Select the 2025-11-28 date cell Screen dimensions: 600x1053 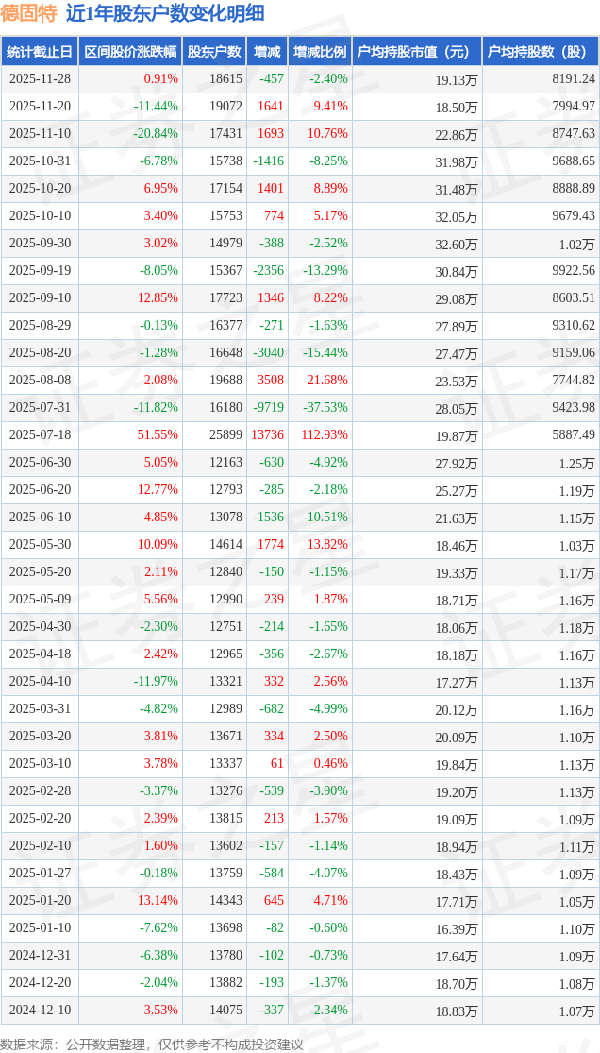[39, 79]
